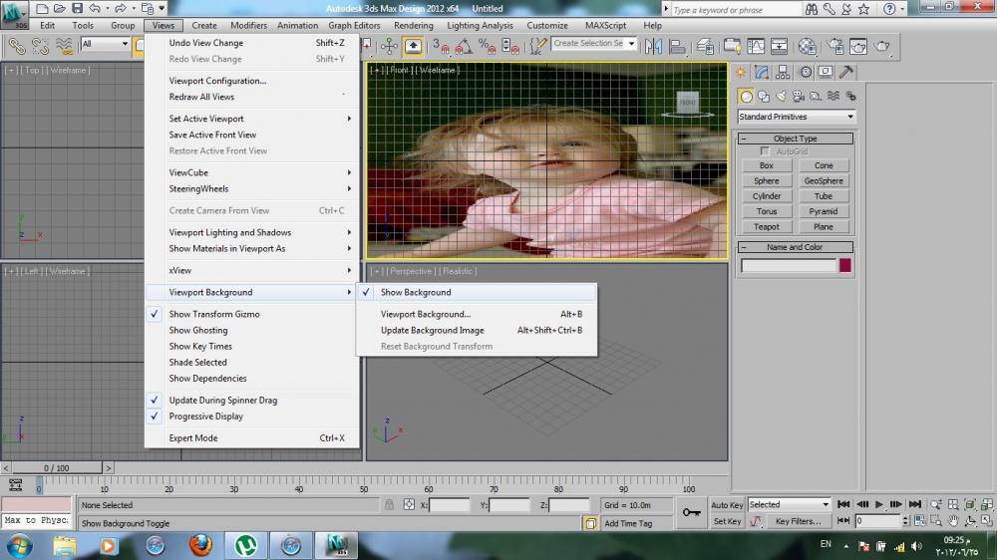
Task: Click the Set Keys key icon
Action: (691, 512)
